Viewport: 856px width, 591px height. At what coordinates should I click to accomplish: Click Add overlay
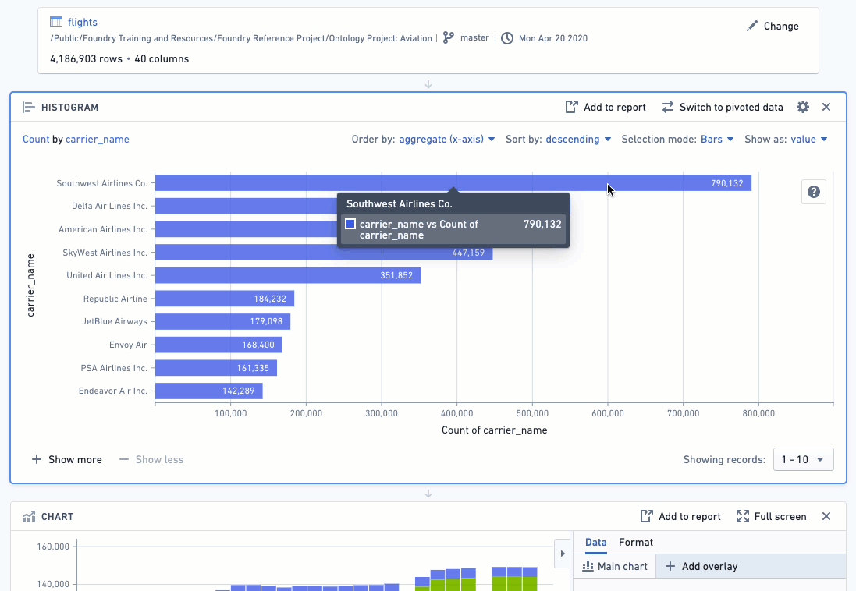click(701, 567)
